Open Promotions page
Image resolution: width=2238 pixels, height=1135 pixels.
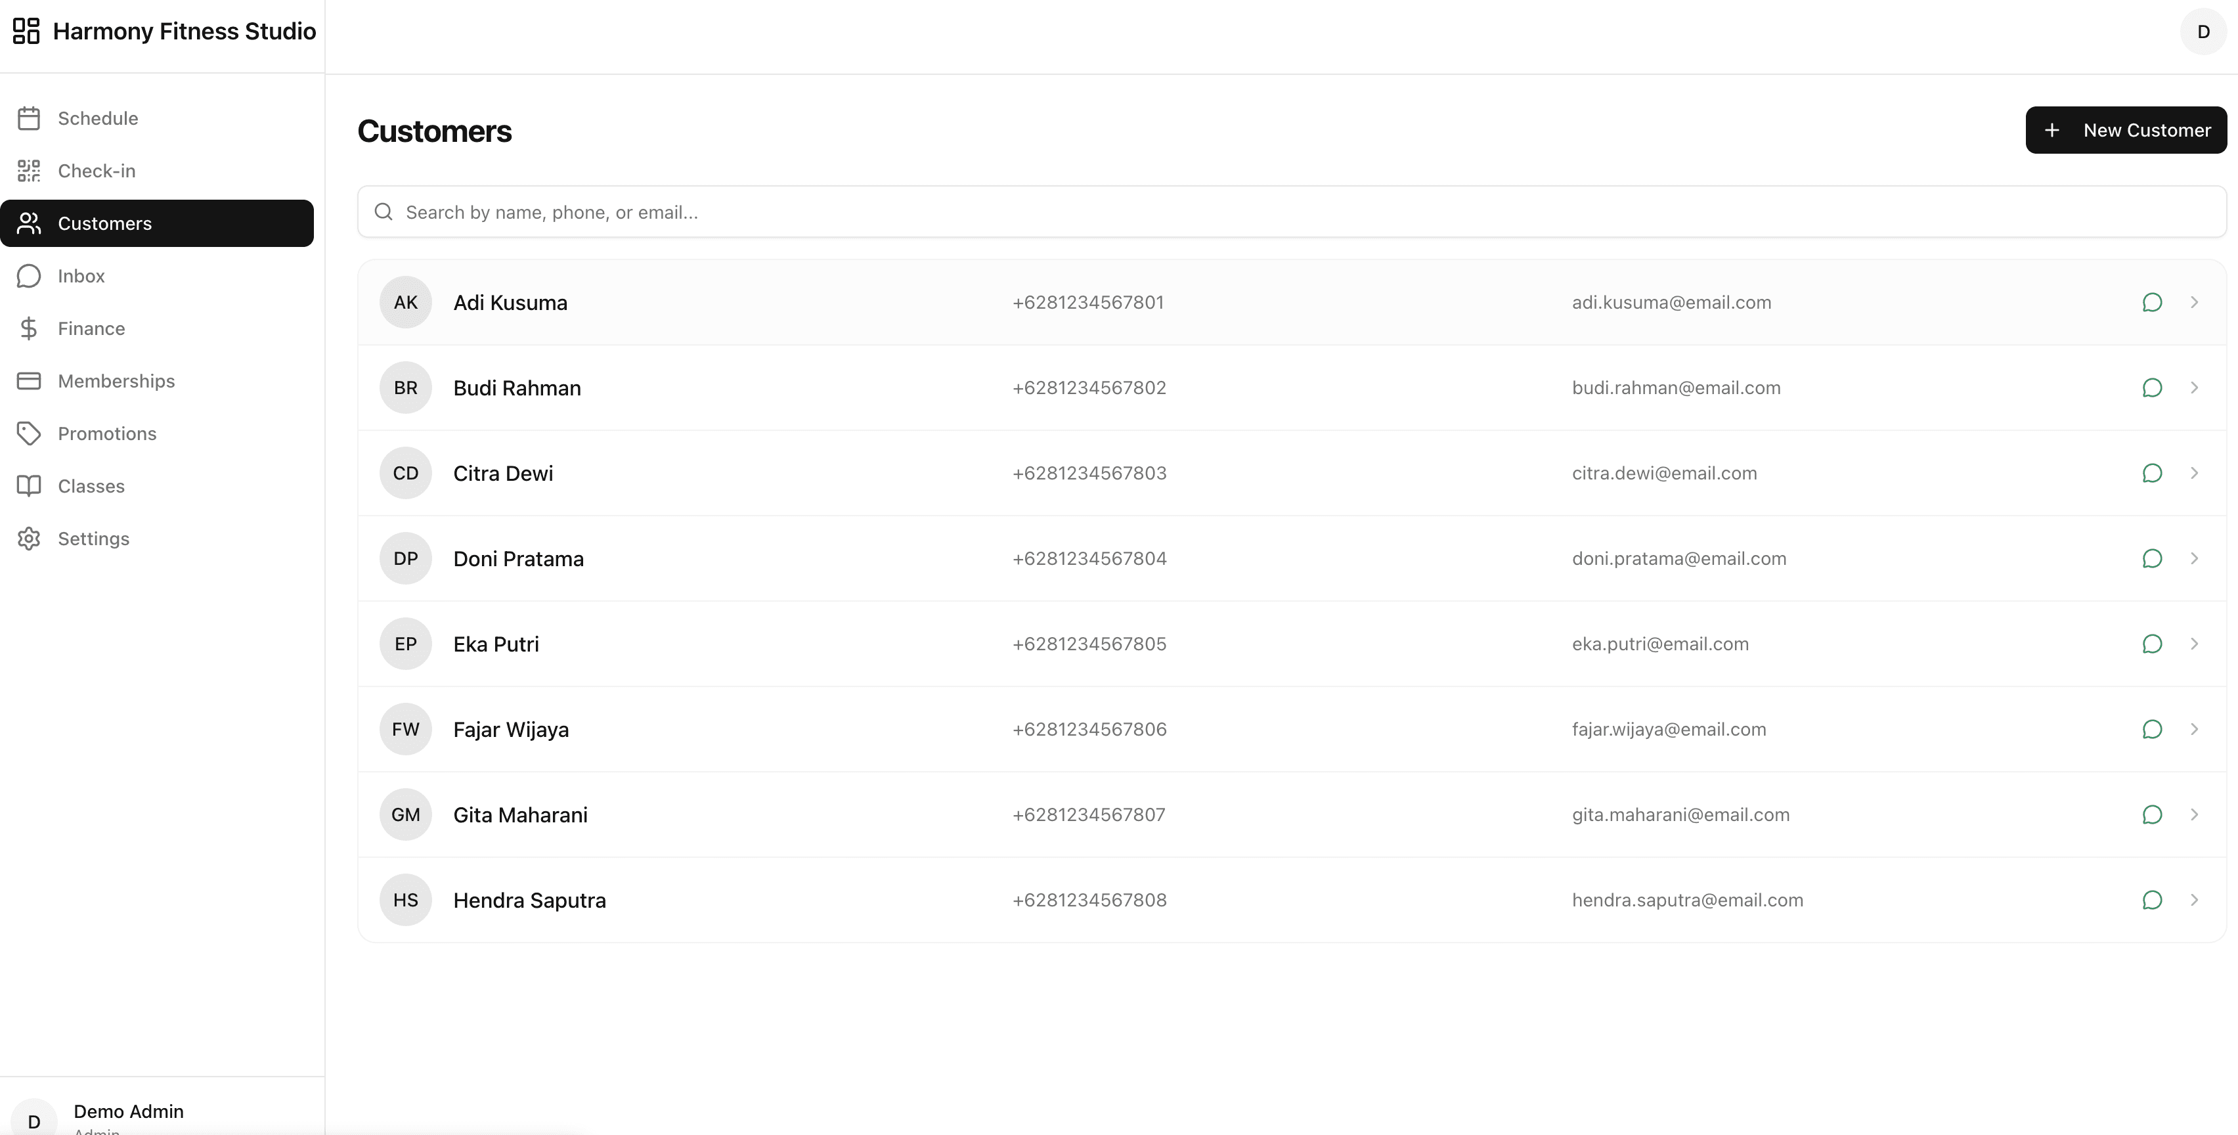(x=107, y=434)
